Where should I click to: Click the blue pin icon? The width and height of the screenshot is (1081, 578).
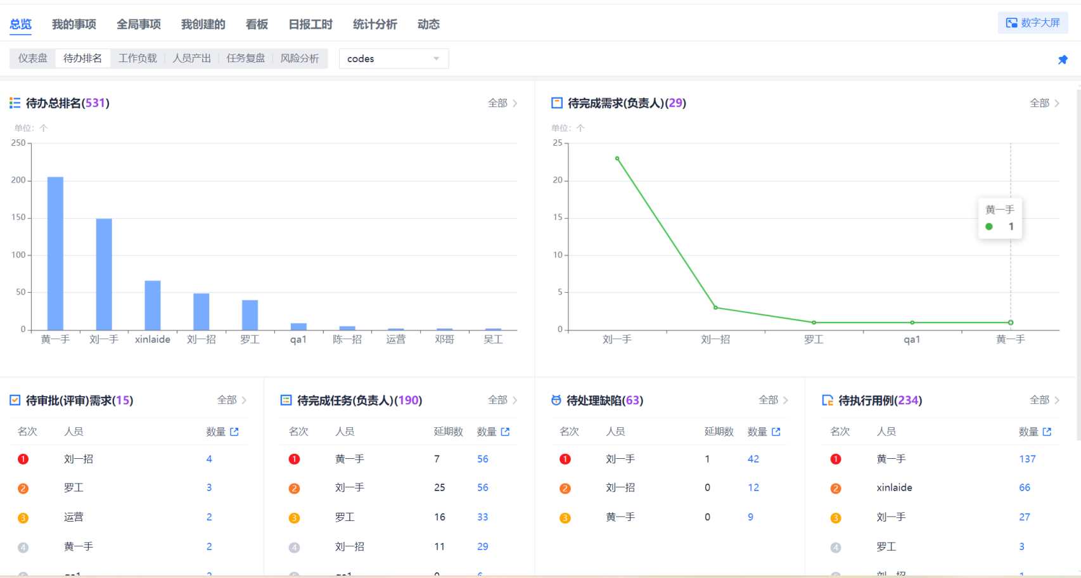1063,60
